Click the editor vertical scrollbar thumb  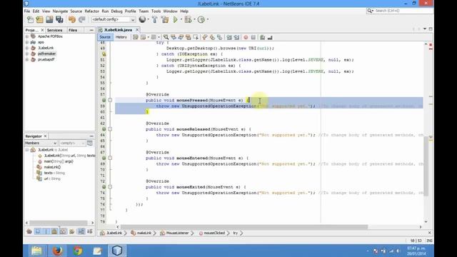point(426,166)
